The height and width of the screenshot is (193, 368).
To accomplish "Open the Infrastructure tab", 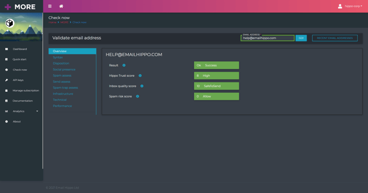I will click(63, 94).
